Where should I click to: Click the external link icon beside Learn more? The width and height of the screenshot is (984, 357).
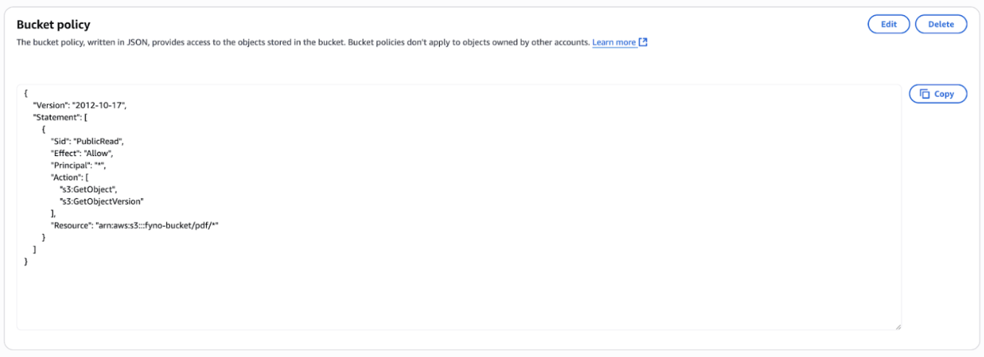[x=643, y=43]
